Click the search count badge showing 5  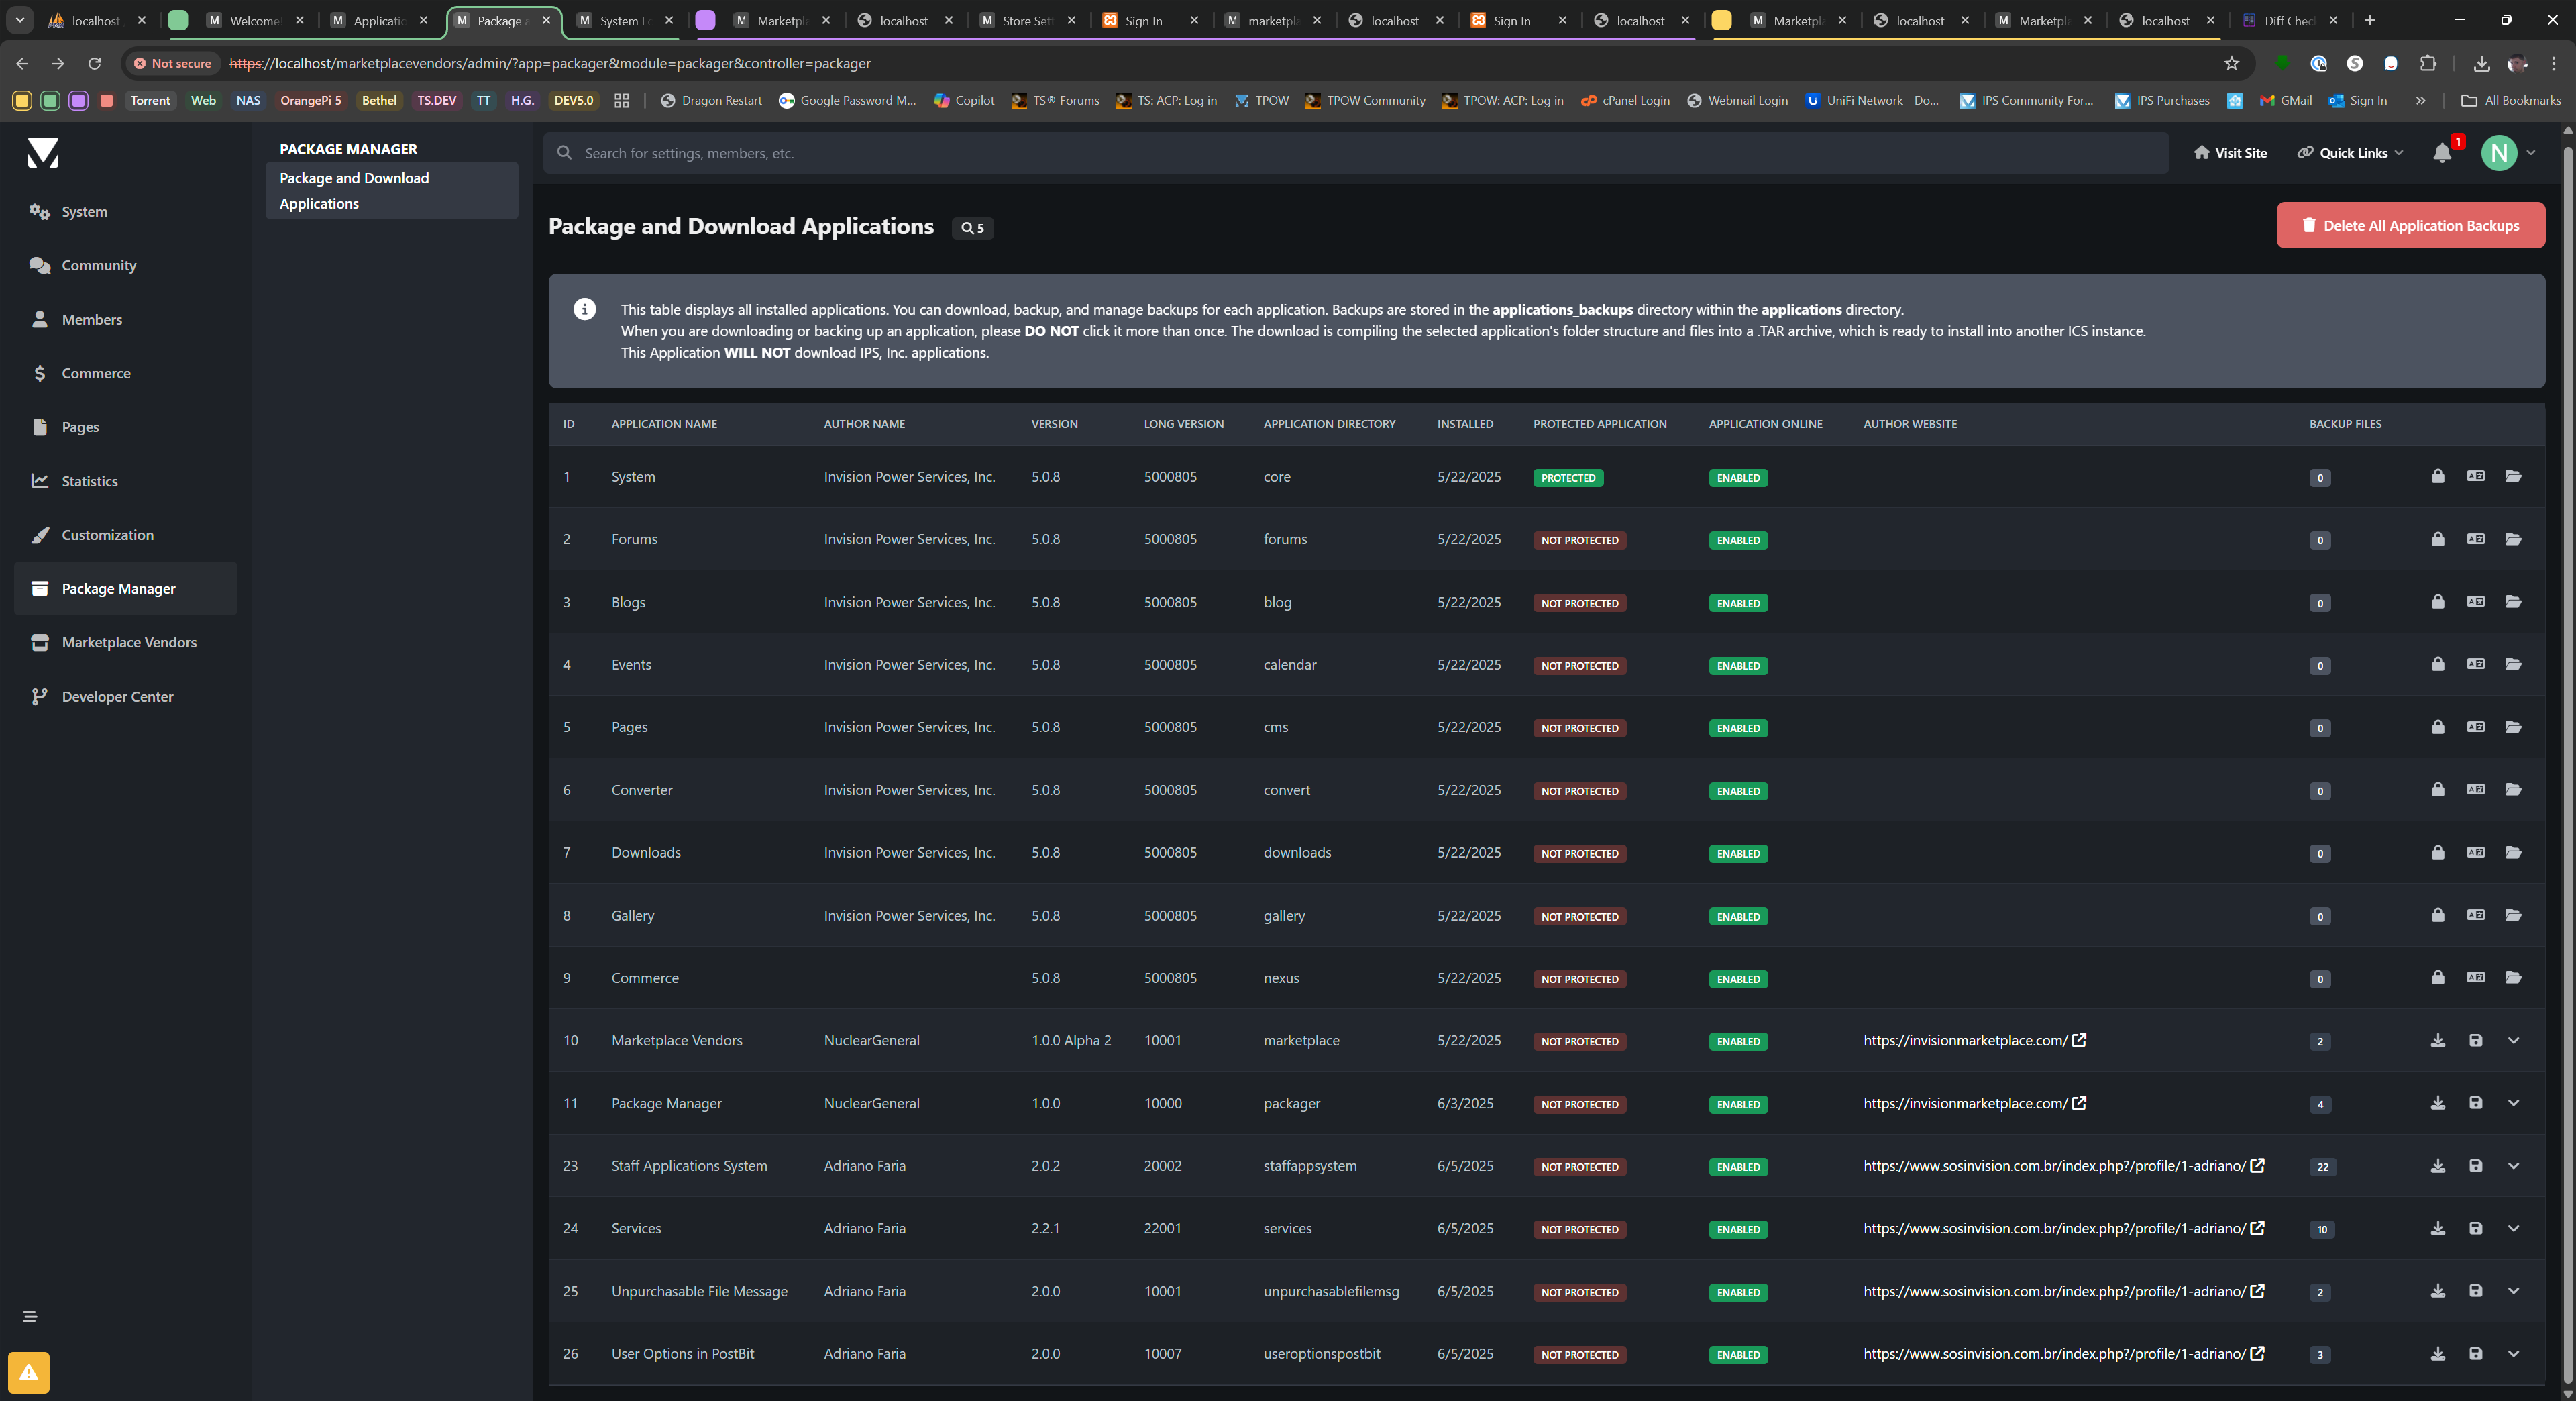click(x=973, y=228)
